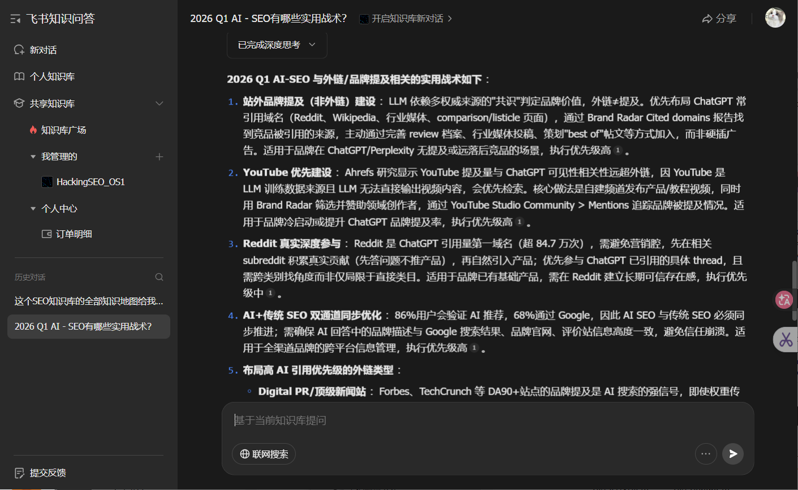Open 个人知识库 with the book icon
Image resolution: width=798 pixels, height=490 pixels.
pyautogui.click(x=20, y=76)
